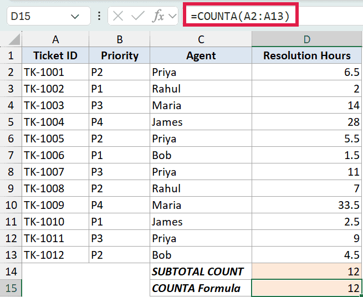The height and width of the screenshot is (297, 363).
Task: Select cell TK-1010
Action: click(x=55, y=222)
